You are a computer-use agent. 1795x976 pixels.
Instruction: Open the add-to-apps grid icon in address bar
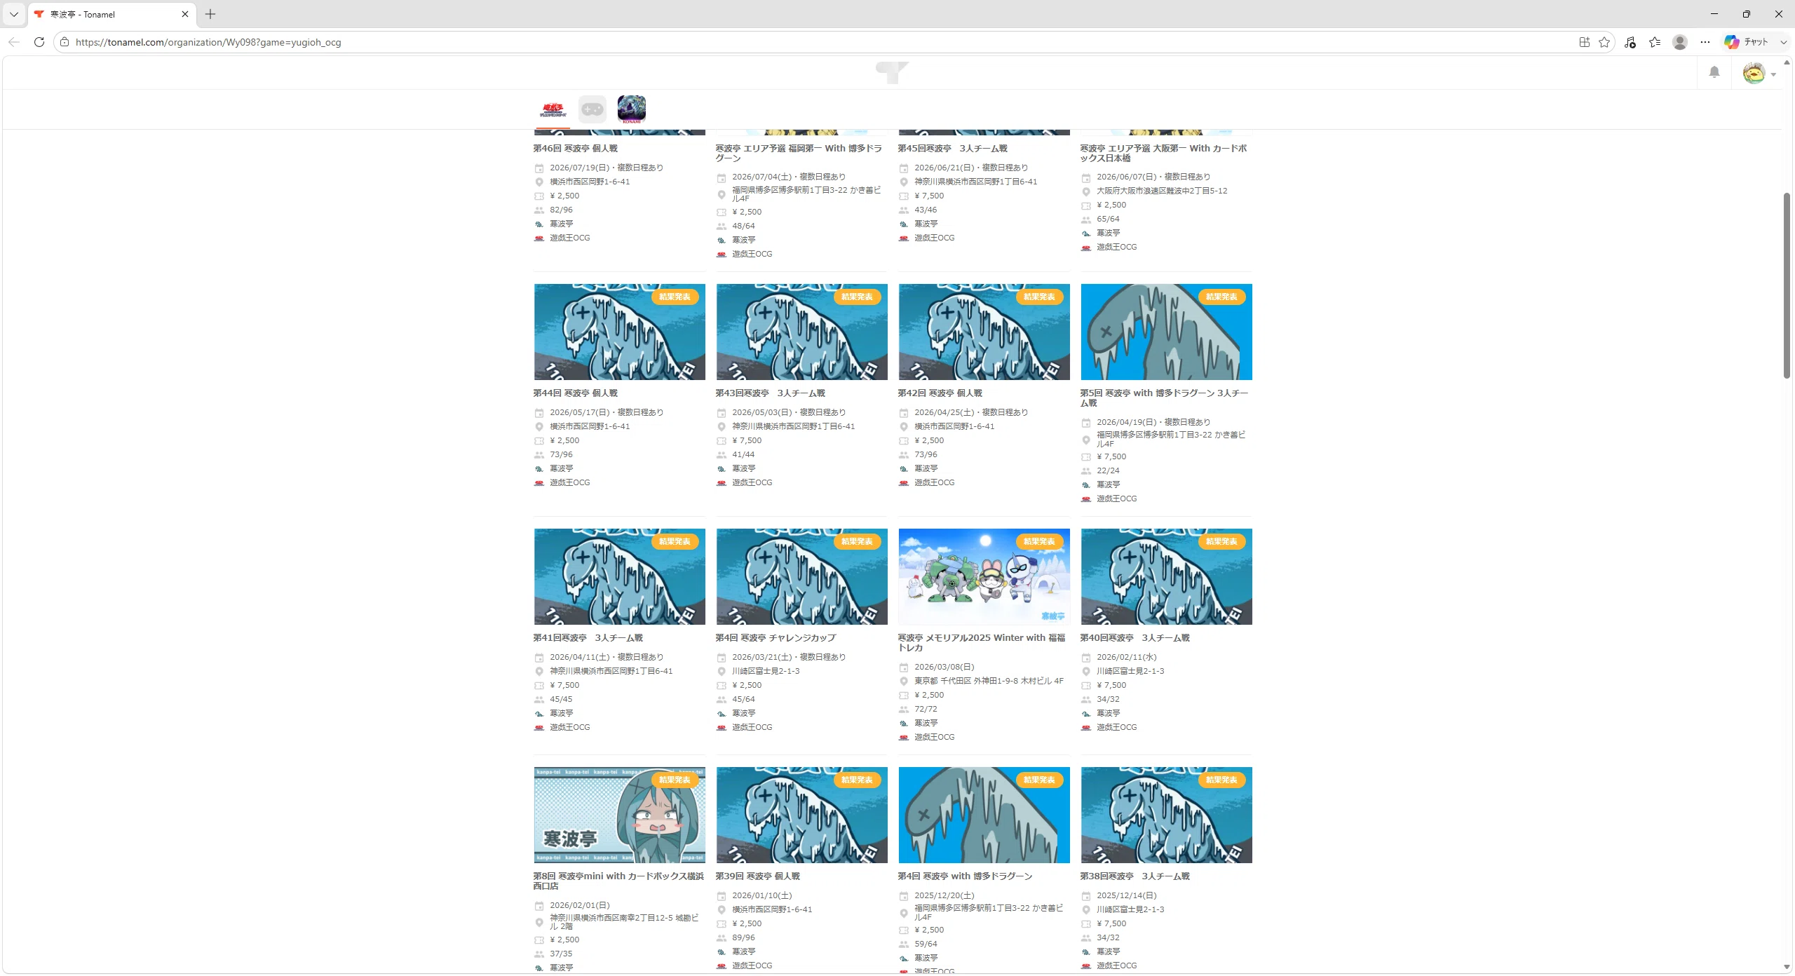click(1585, 42)
